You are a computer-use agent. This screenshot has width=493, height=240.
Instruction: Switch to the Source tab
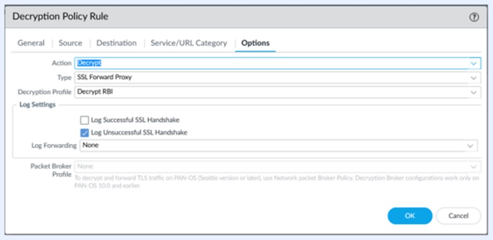coord(70,43)
